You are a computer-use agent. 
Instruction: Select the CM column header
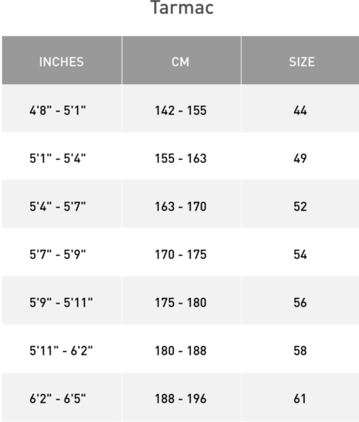click(180, 61)
